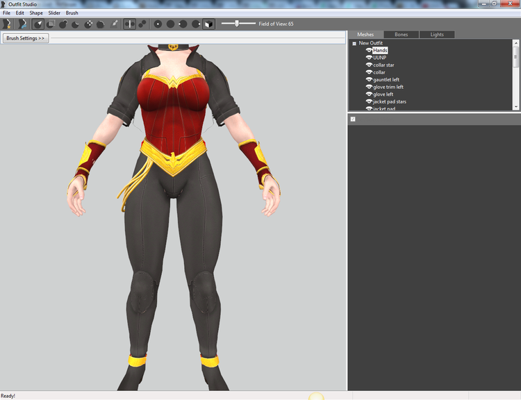Toggle the greyed checkbox below mesh list
The image size is (521, 400).
coord(353,119)
